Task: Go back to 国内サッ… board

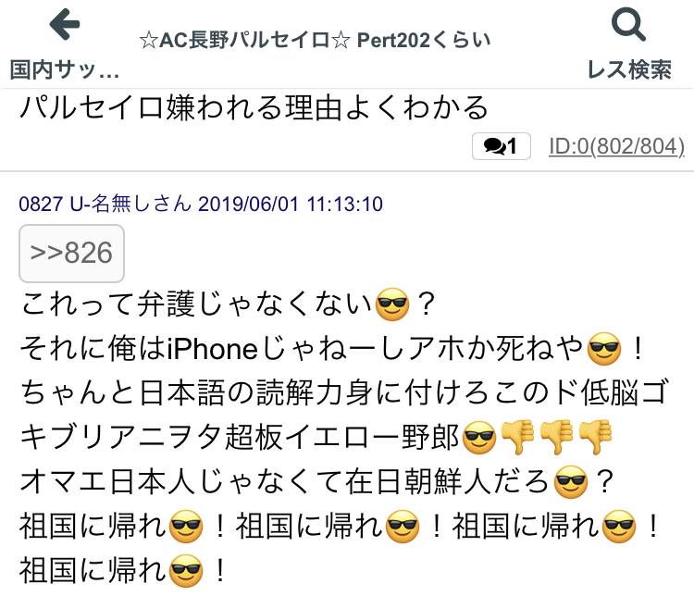Action: (65, 70)
